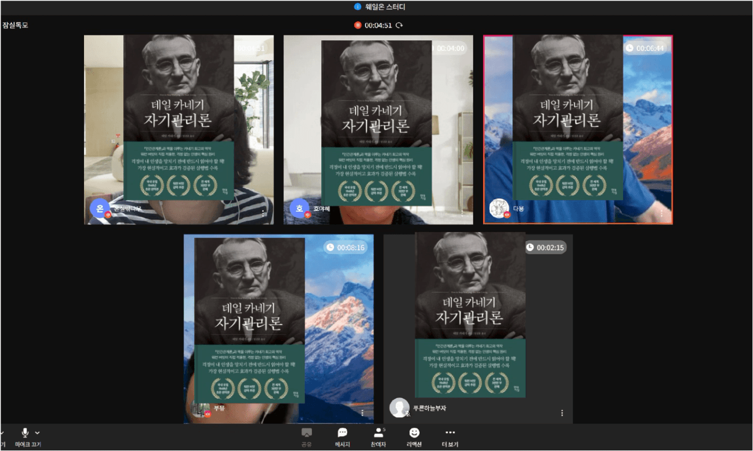Open the 공유 screen share button

click(306, 437)
